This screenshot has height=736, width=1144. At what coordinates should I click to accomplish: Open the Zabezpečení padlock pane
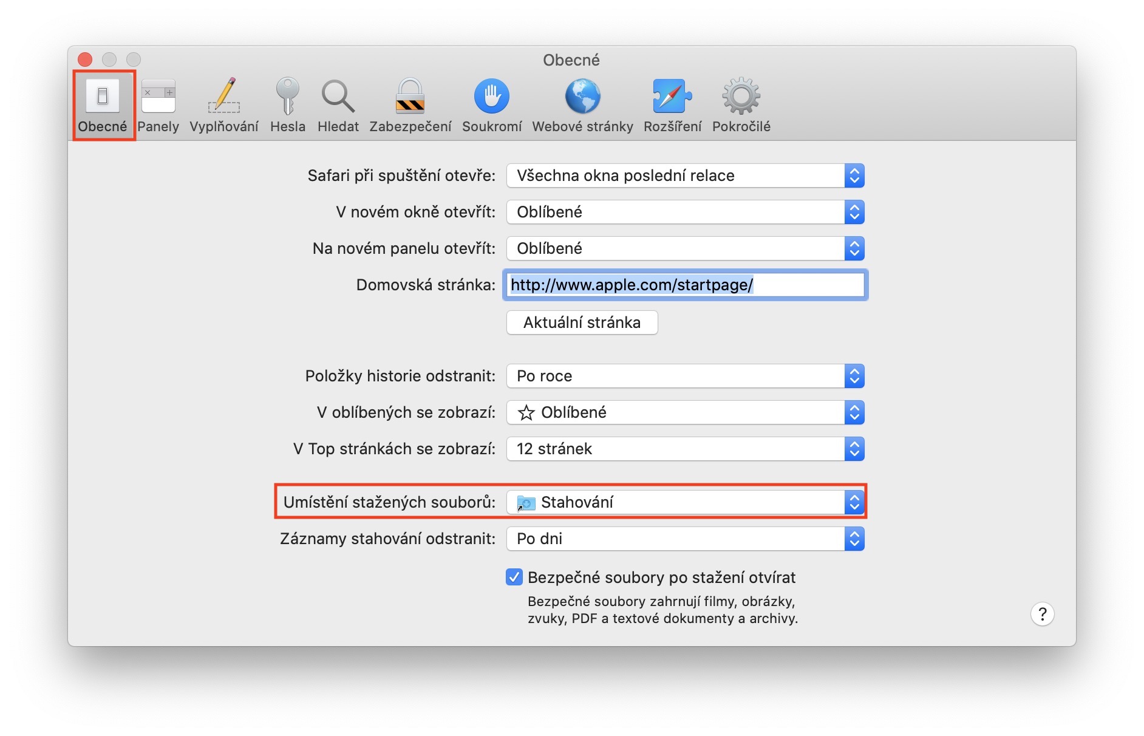tap(410, 106)
